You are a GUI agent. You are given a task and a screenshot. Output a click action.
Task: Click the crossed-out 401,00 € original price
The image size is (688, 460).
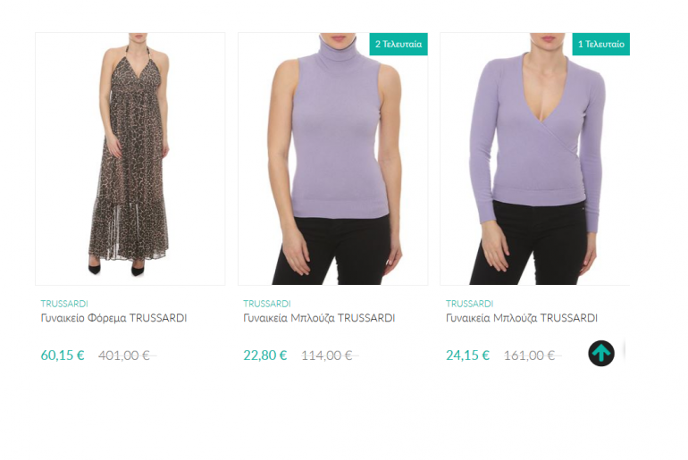click(127, 355)
